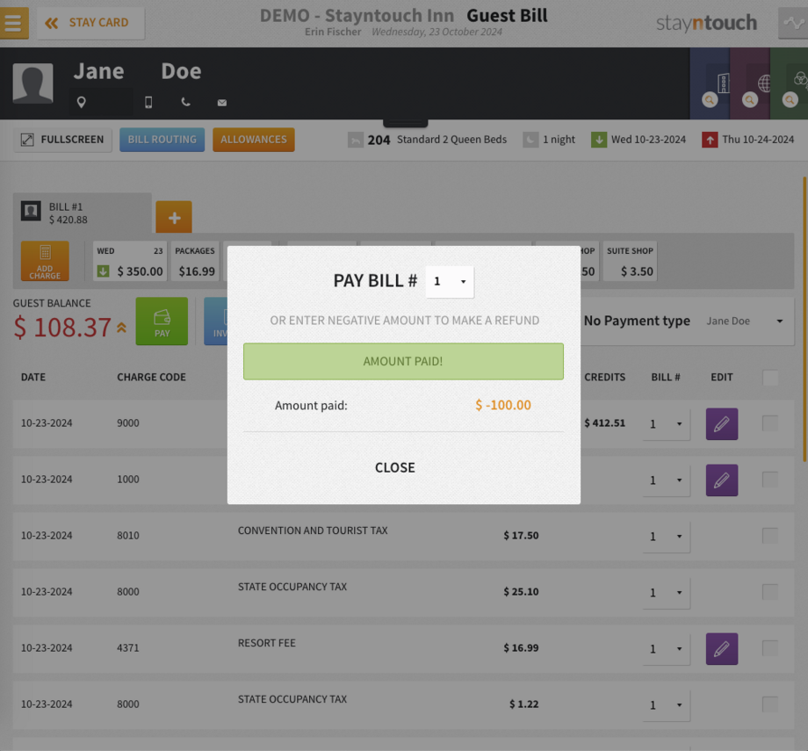Open bill number dropdown for code 9000
This screenshot has width=808, height=751.
(667, 424)
